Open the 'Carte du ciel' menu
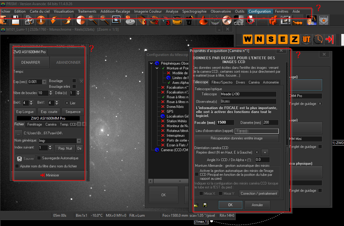344x226 pixels. click(x=40, y=11)
